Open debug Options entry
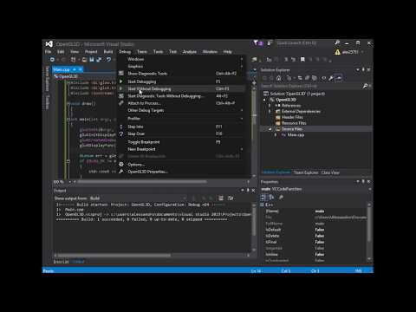 [181, 165]
